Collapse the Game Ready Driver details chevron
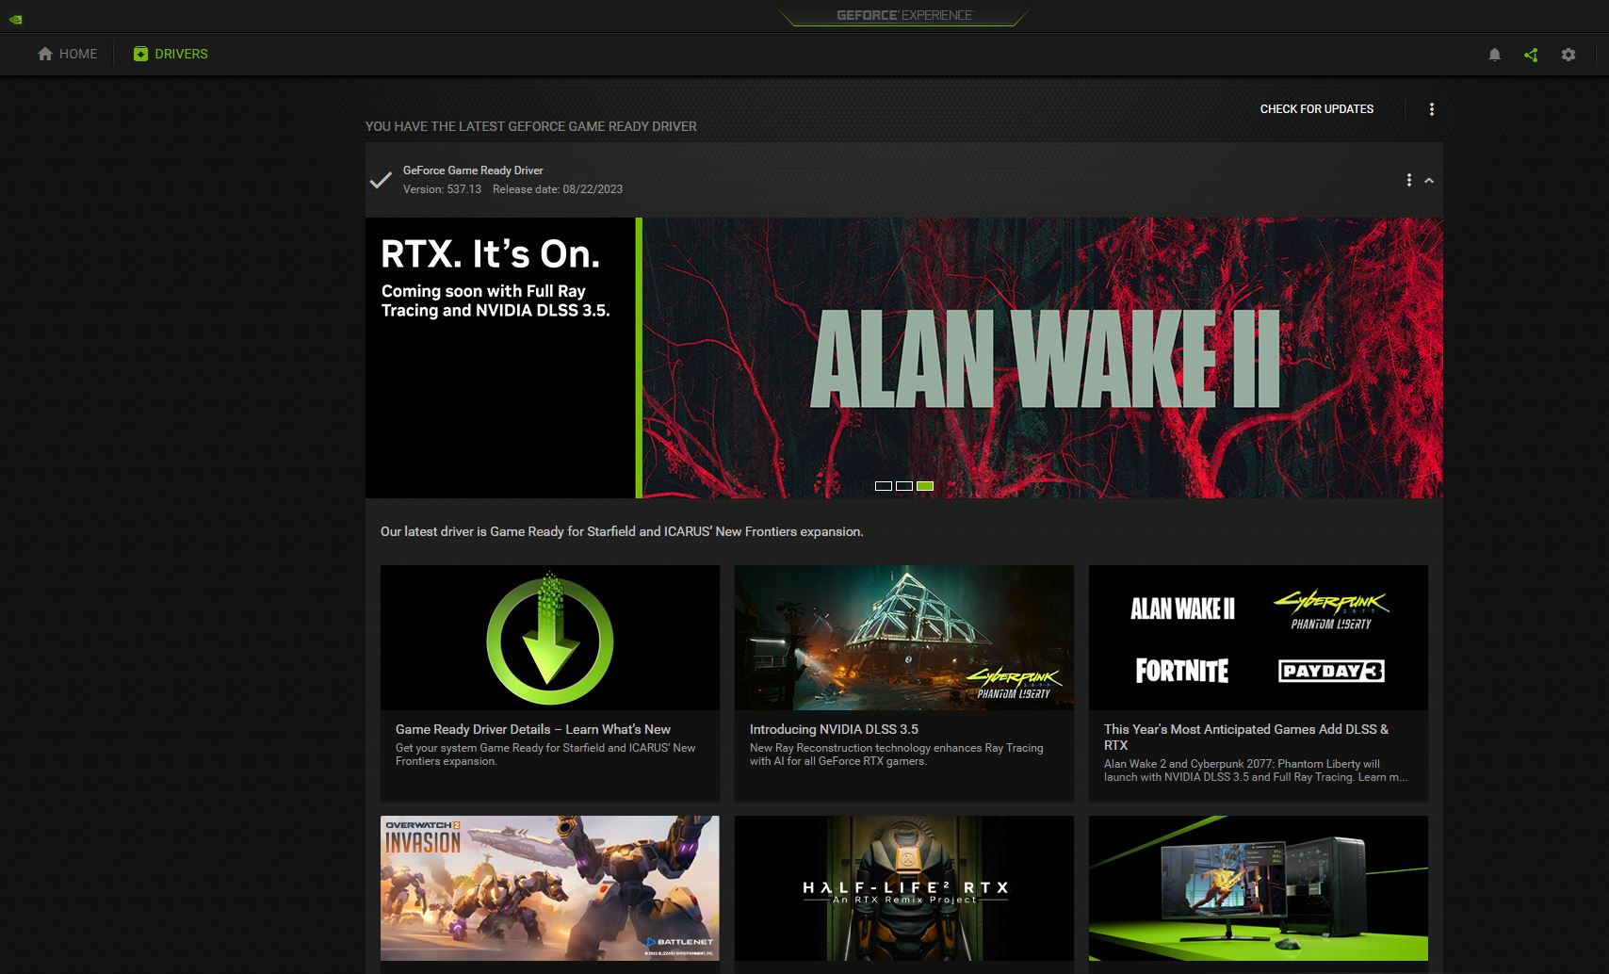Image resolution: width=1609 pixels, height=974 pixels. click(x=1429, y=180)
